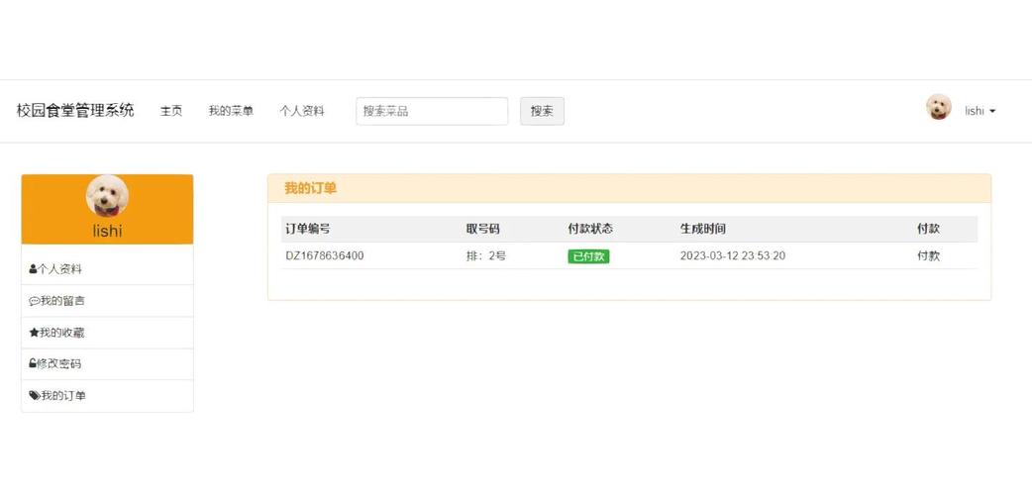The width and height of the screenshot is (1032, 495).
Task: Click the small avatar in the top navbar
Action: coord(939,107)
